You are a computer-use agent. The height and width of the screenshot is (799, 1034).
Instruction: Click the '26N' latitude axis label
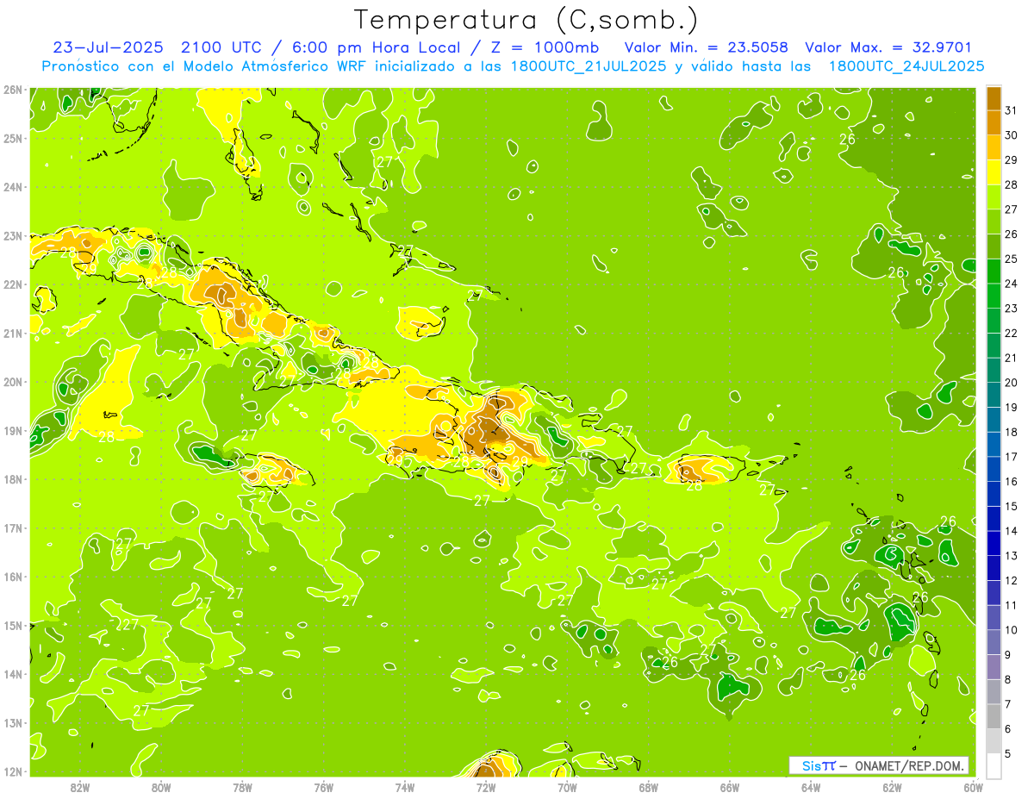[13, 90]
